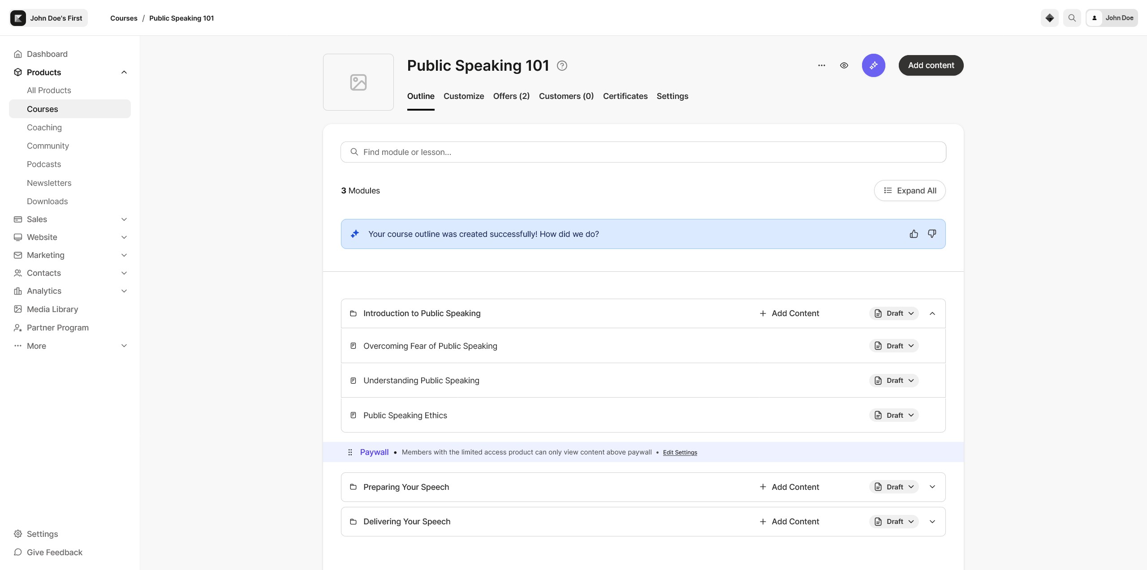
Task: Preview the course with the eye icon
Action: pos(844,65)
